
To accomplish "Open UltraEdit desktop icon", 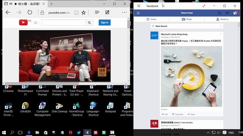I will [25, 107].
